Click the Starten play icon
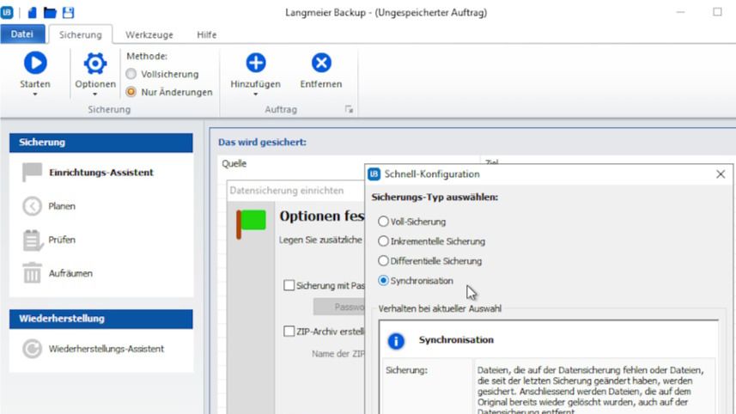 pos(35,63)
